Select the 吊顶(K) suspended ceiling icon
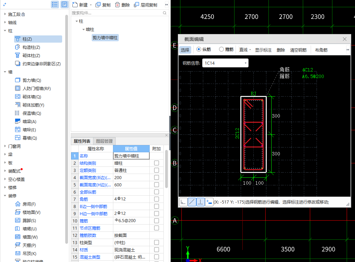Image resolution: width=355 pixels, height=262 pixels. click(18, 253)
